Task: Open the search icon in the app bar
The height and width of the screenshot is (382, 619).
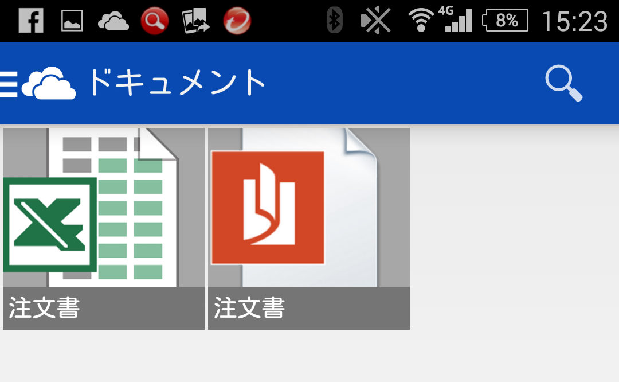Action: click(563, 82)
